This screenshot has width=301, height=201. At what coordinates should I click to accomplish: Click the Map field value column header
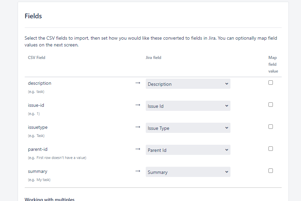pos(273,64)
